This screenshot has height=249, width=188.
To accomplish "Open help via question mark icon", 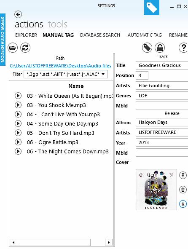I will point(183,48).
